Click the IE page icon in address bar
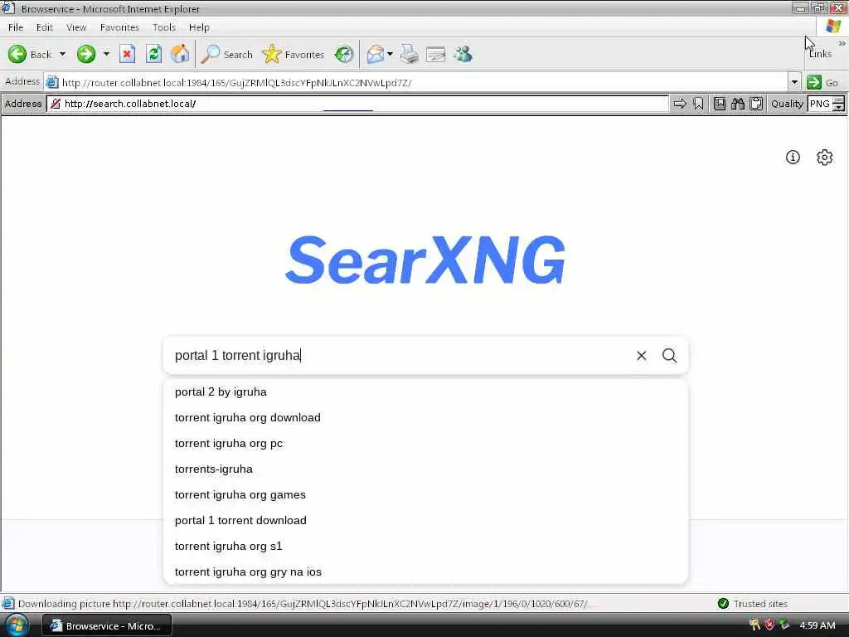Viewport: 849px width, 637px height. (52, 82)
